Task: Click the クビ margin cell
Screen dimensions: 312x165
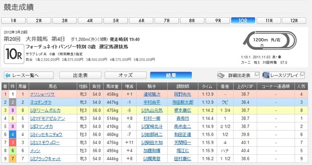Action: [x=225, y=102]
